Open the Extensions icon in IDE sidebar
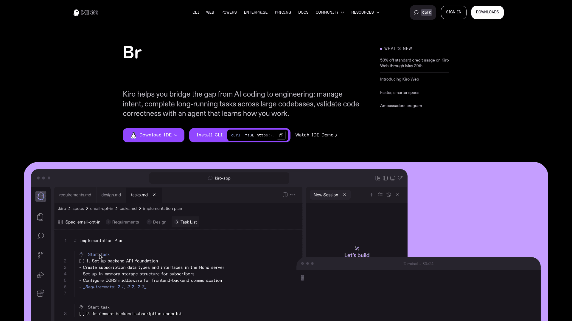Image resolution: width=572 pixels, height=321 pixels. [41, 293]
